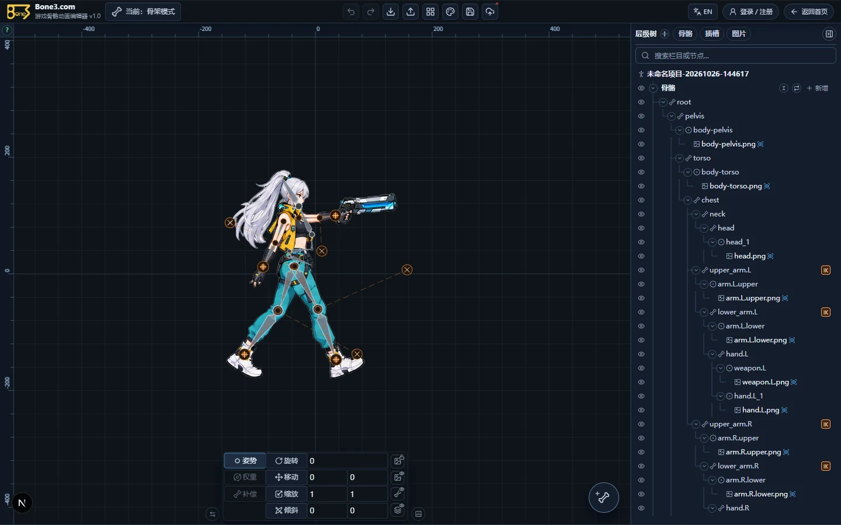
Task: Hide the body-pelvis.png layer via eye icon
Action: (x=641, y=144)
